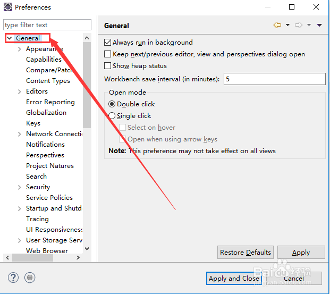This screenshot has width=330, height=294.
Task: Tick Open when using arrow keys checkbox
Action: pos(122,139)
